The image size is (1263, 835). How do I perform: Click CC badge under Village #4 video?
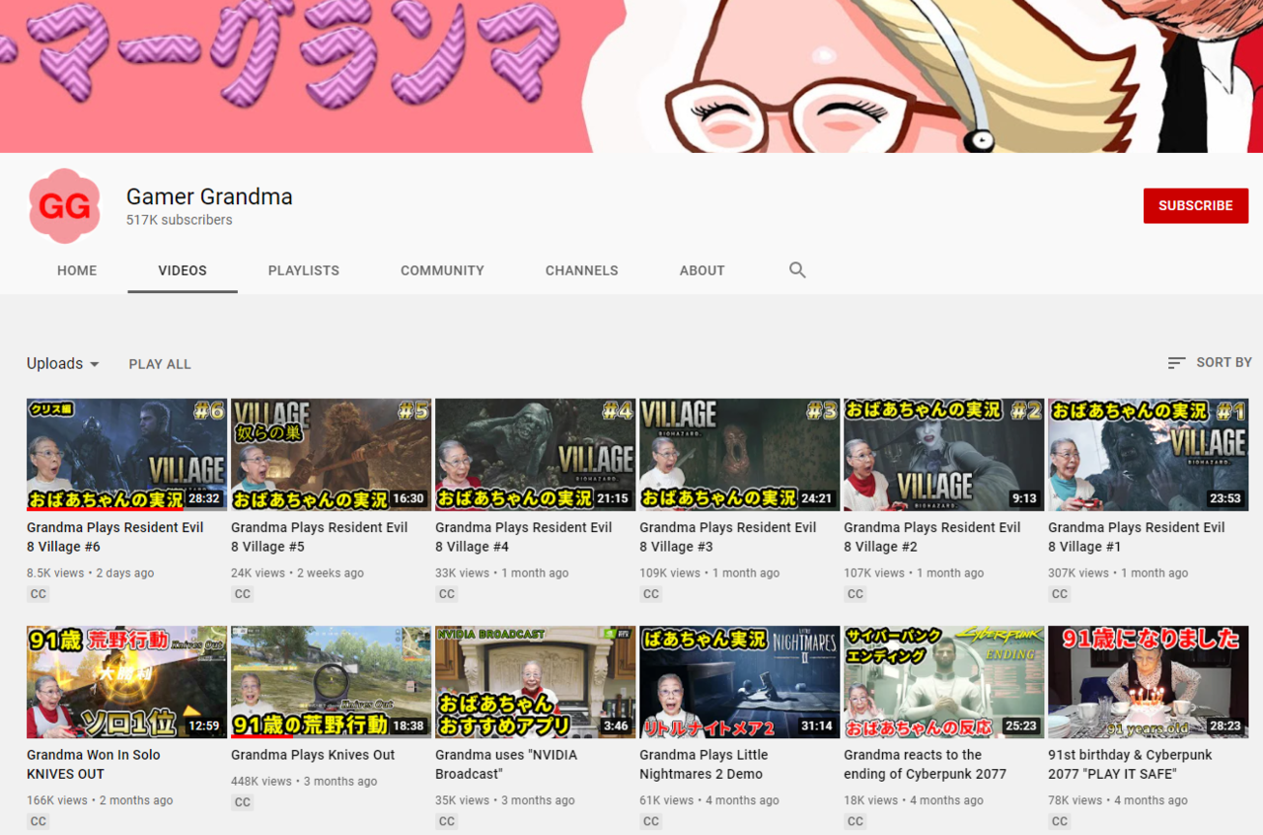pos(447,594)
